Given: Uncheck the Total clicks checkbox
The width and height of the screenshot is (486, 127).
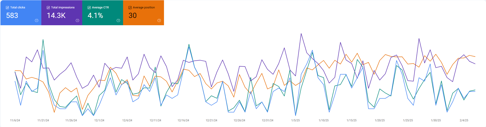Looking at the screenshot, I should 7,8.
